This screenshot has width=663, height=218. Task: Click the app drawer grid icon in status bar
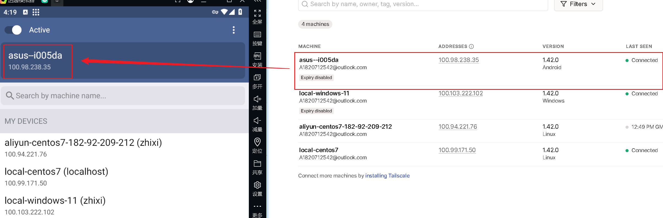[36, 12]
